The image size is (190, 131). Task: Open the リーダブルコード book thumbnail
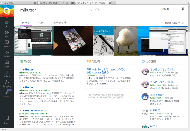[x=104, y=41]
